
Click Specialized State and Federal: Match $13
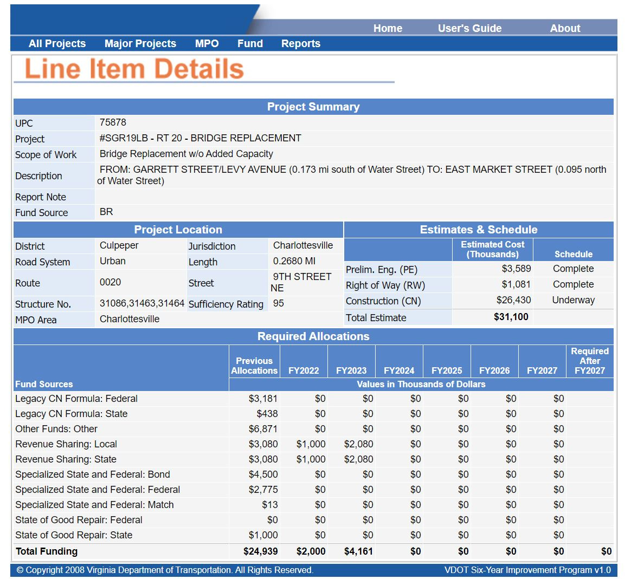click(x=269, y=505)
